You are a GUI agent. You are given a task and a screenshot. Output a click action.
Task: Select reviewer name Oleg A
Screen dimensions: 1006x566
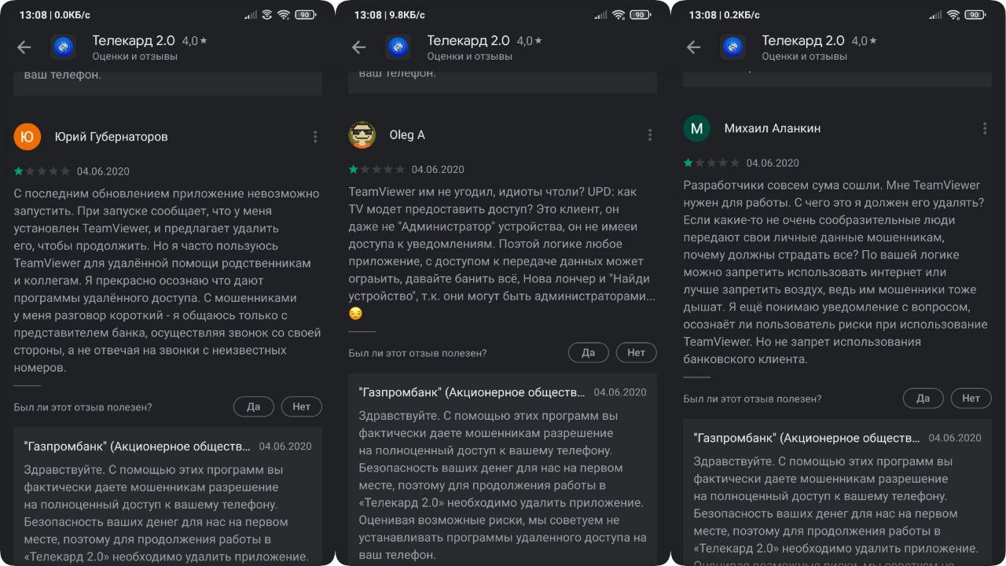407,135
